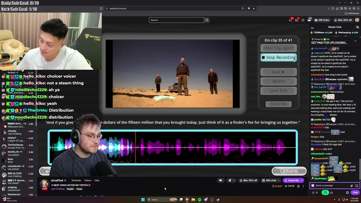
Task: Click the Breaking Bad clip preview
Action: coord(173,74)
